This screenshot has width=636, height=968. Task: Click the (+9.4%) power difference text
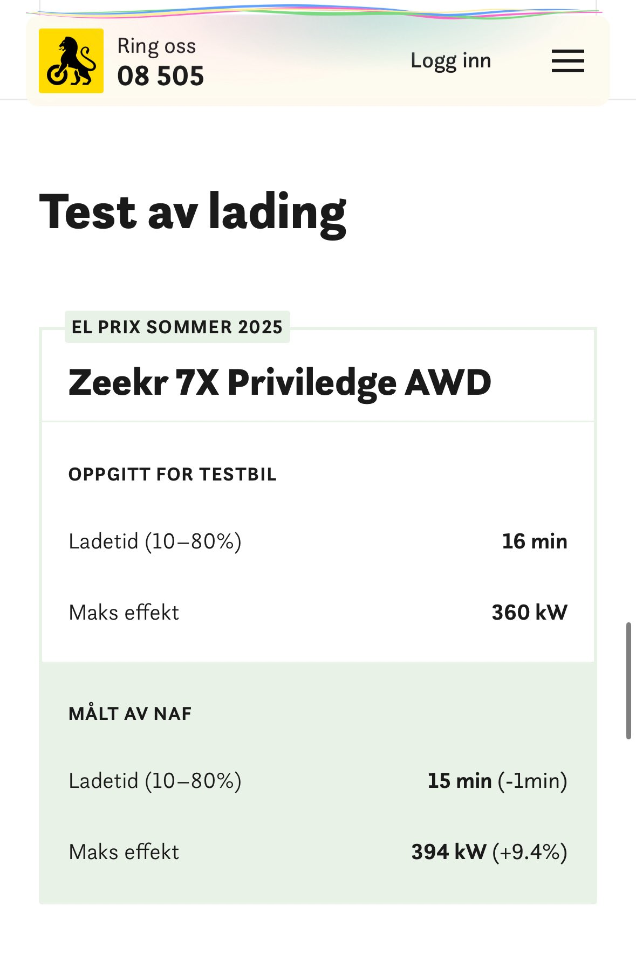tap(529, 852)
